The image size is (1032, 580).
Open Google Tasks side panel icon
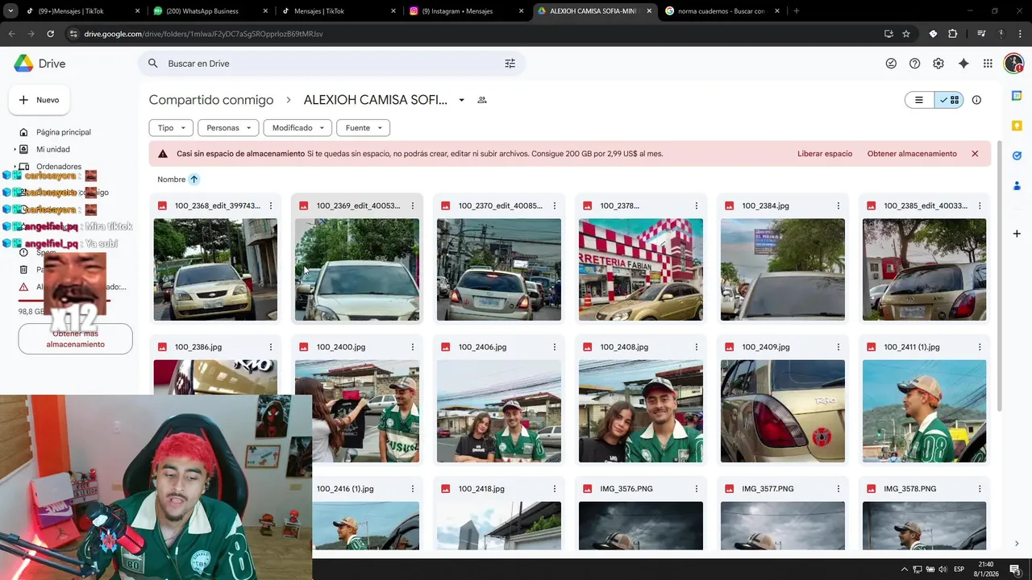[x=1017, y=155]
